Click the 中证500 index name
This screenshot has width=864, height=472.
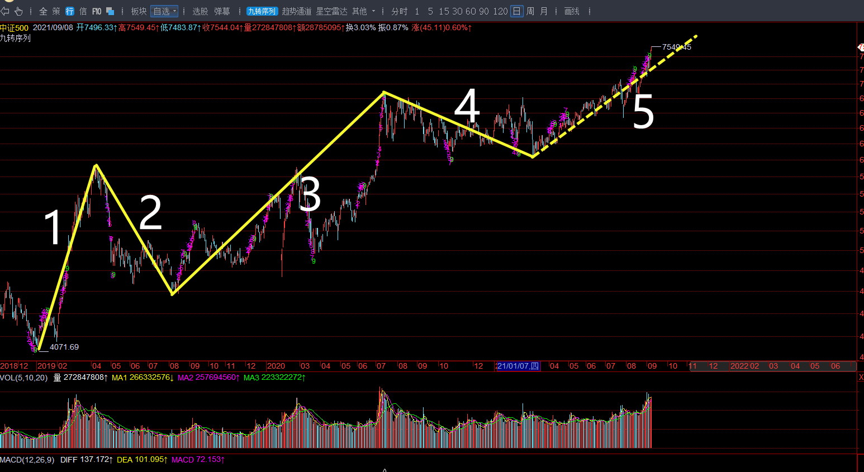pos(14,27)
